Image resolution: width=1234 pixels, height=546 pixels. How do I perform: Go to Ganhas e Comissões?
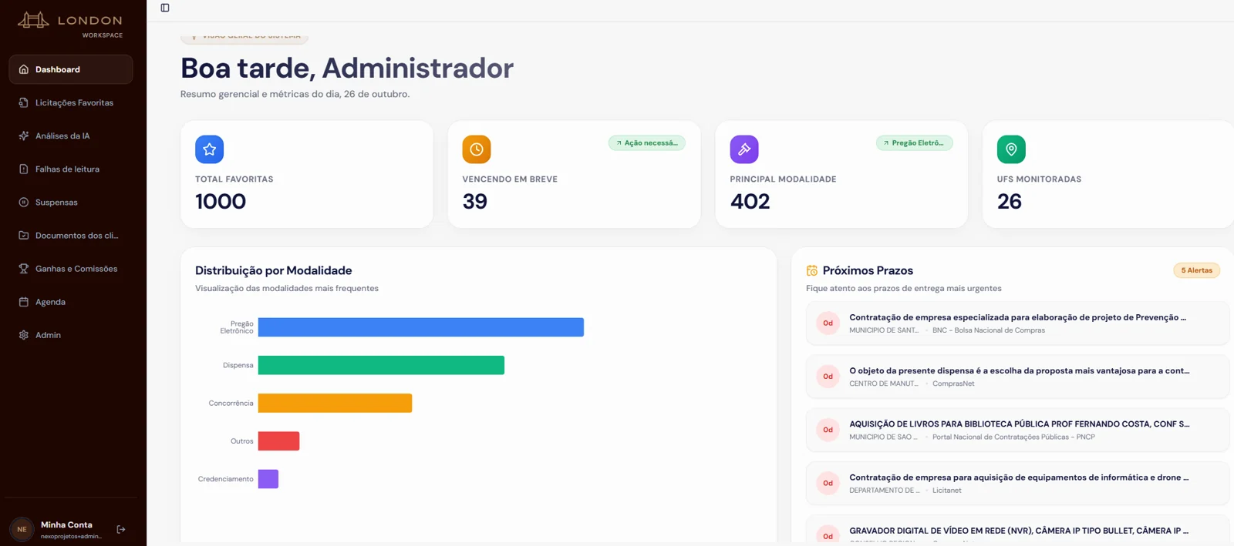point(71,268)
